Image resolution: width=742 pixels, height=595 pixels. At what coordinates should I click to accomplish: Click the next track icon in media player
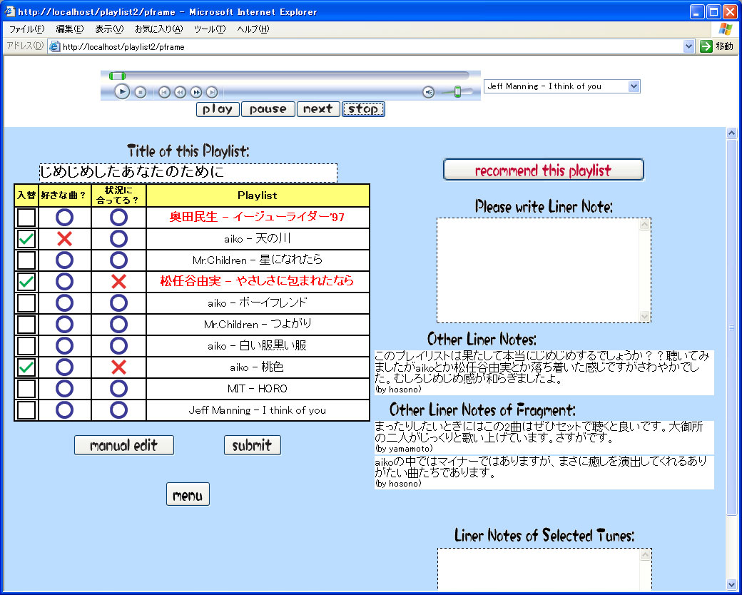pos(212,92)
